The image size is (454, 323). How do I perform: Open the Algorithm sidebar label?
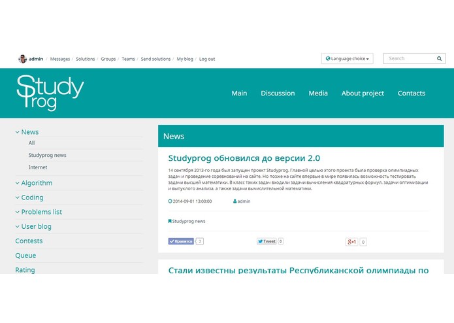pos(37,183)
